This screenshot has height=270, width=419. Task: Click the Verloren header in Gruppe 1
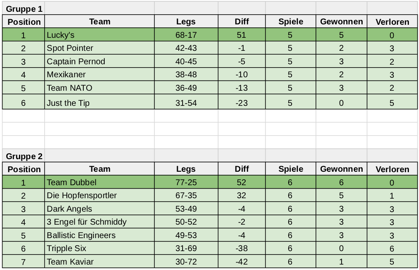(x=392, y=22)
